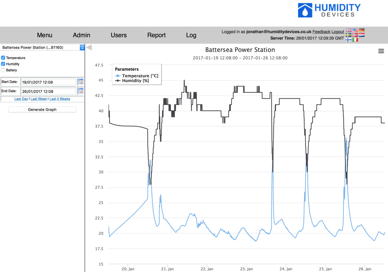Click the 20. Jan axis label
Viewport: 388px width, 272px height.
pyautogui.click(x=128, y=269)
